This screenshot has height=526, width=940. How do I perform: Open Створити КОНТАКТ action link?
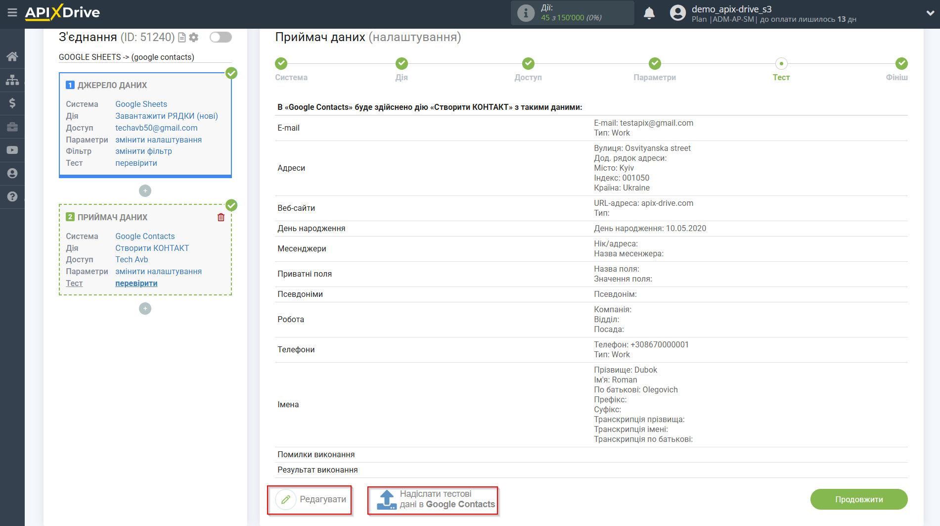(152, 248)
